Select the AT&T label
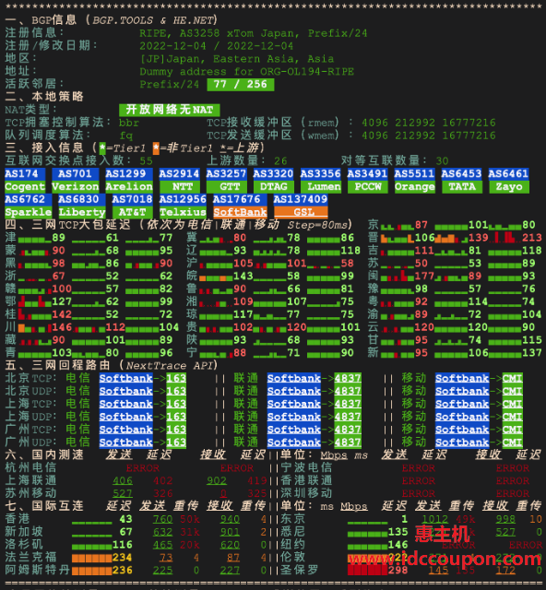Viewport: 546px width, 590px height. pyautogui.click(x=132, y=212)
